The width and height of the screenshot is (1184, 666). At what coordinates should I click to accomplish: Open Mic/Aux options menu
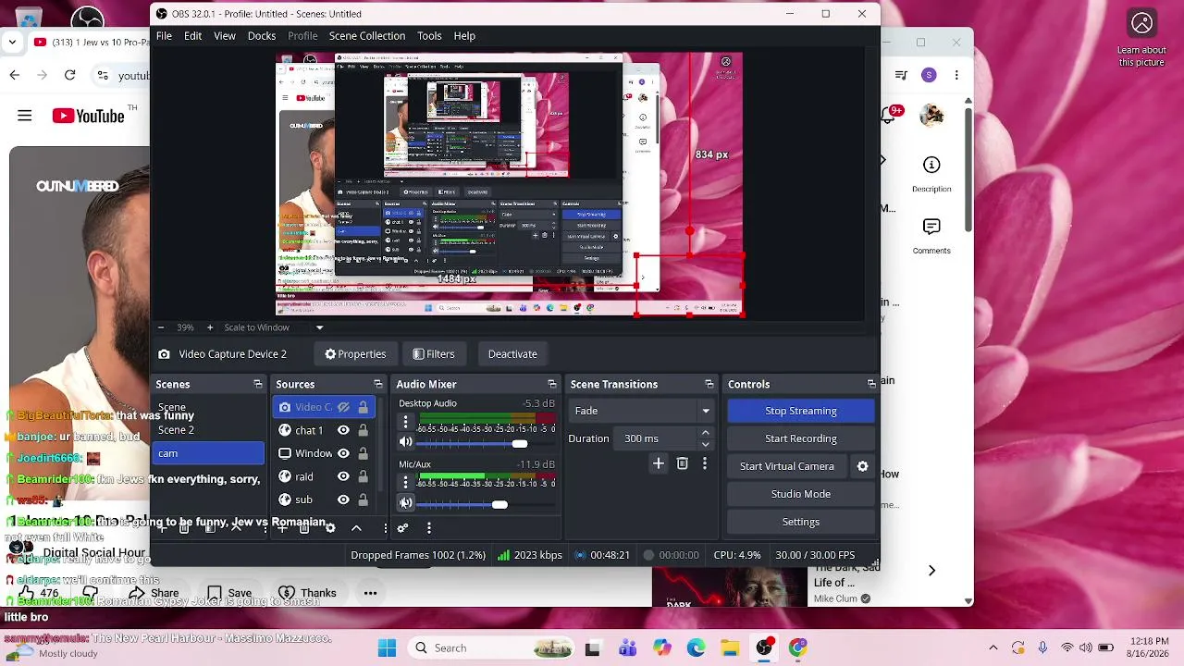[x=405, y=482]
